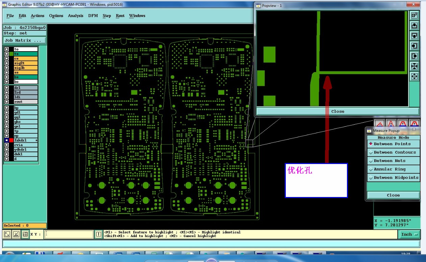Select the bs layer name row
426x262 pixels.
point(26,77)
